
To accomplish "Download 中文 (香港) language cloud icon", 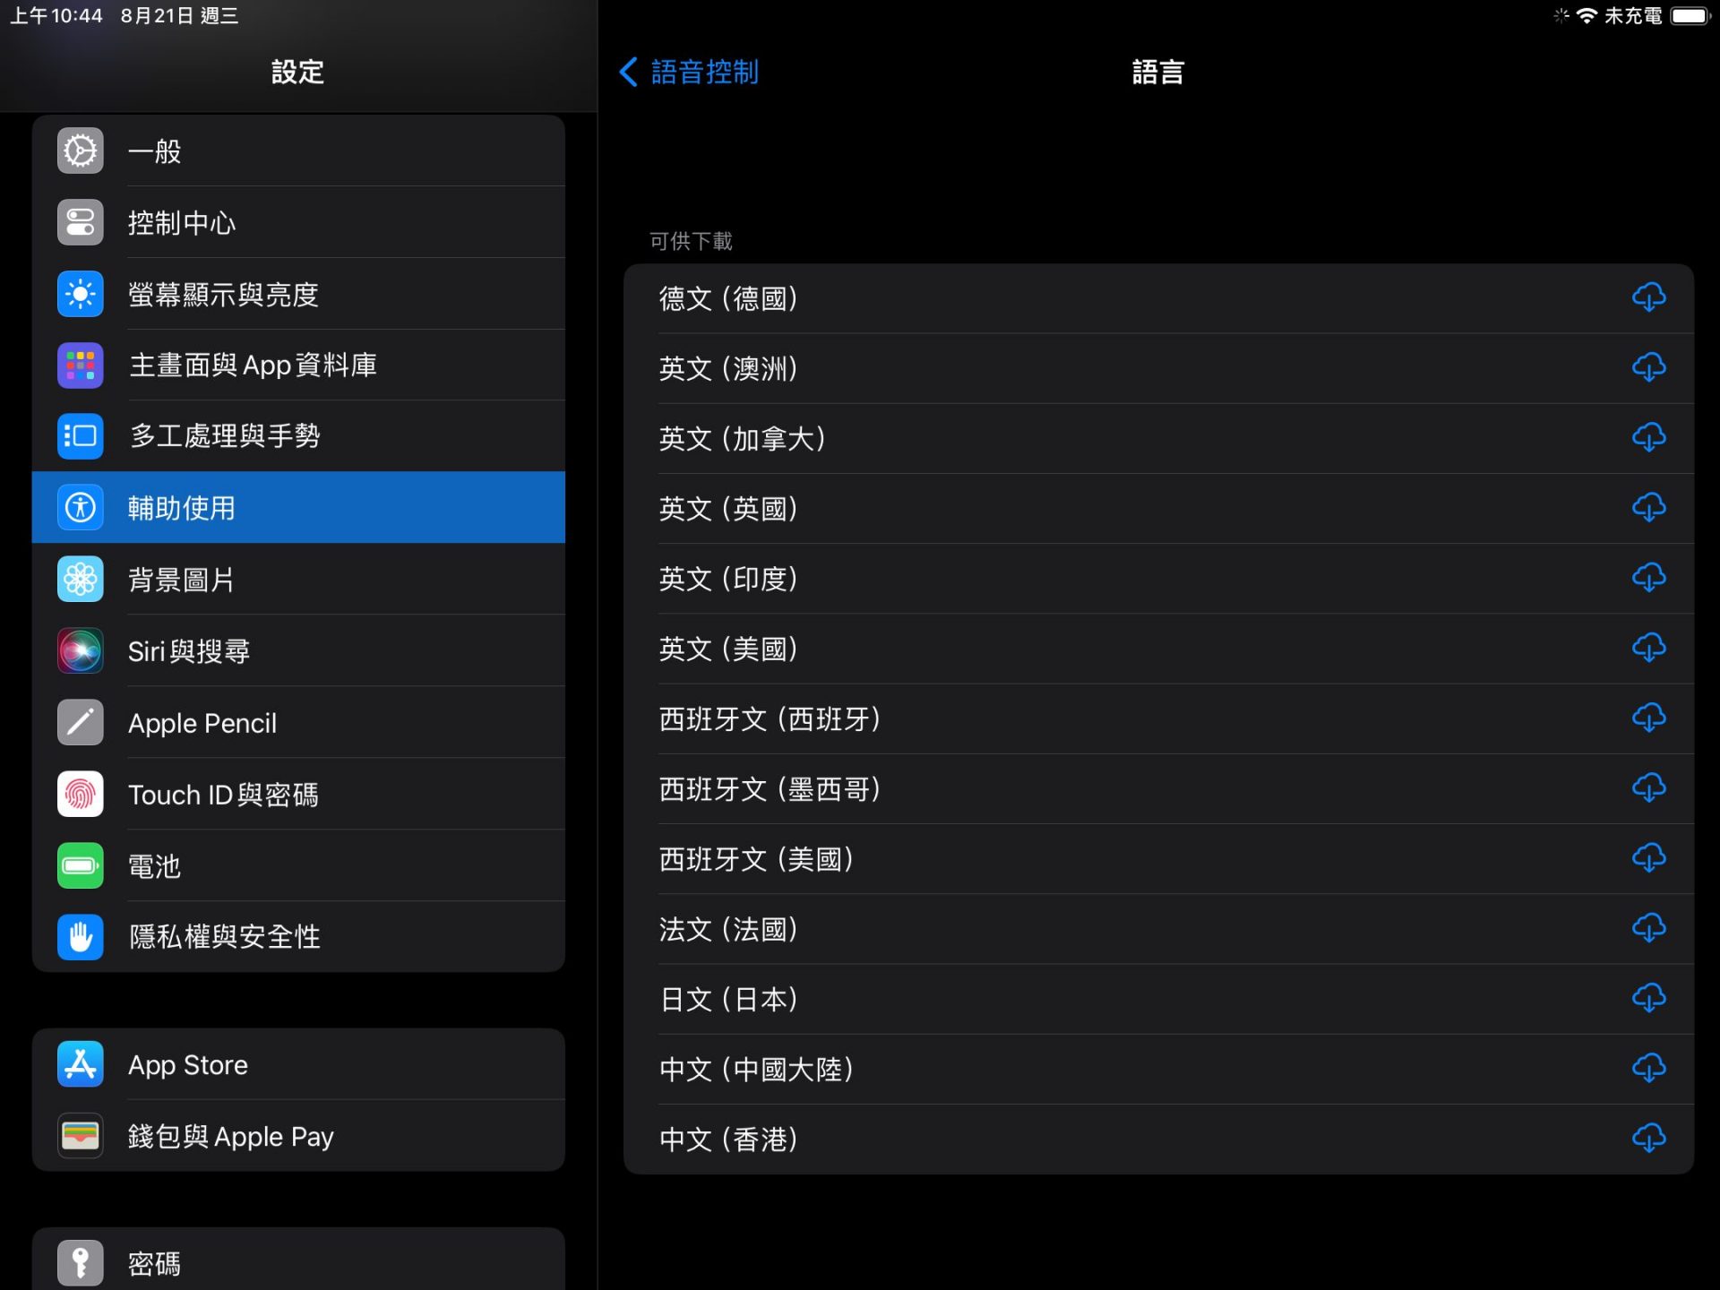I will point(1647,1139).
